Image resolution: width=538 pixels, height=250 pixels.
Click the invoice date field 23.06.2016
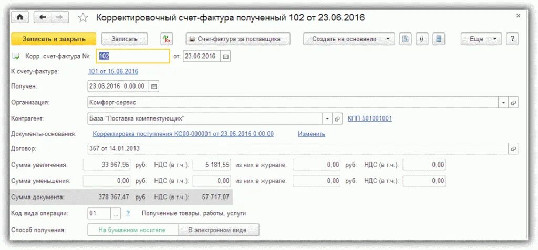(202, 56)
